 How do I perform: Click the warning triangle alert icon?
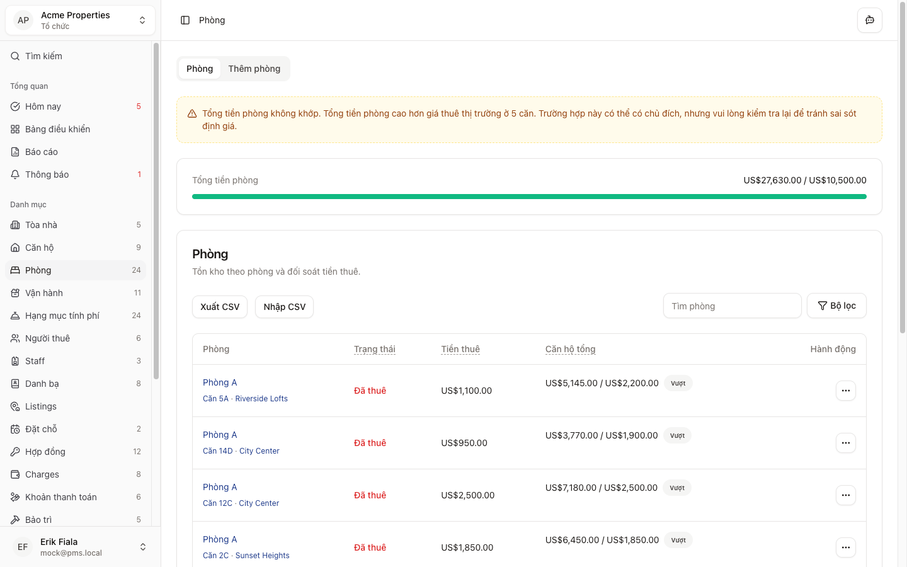click(192, 114)
